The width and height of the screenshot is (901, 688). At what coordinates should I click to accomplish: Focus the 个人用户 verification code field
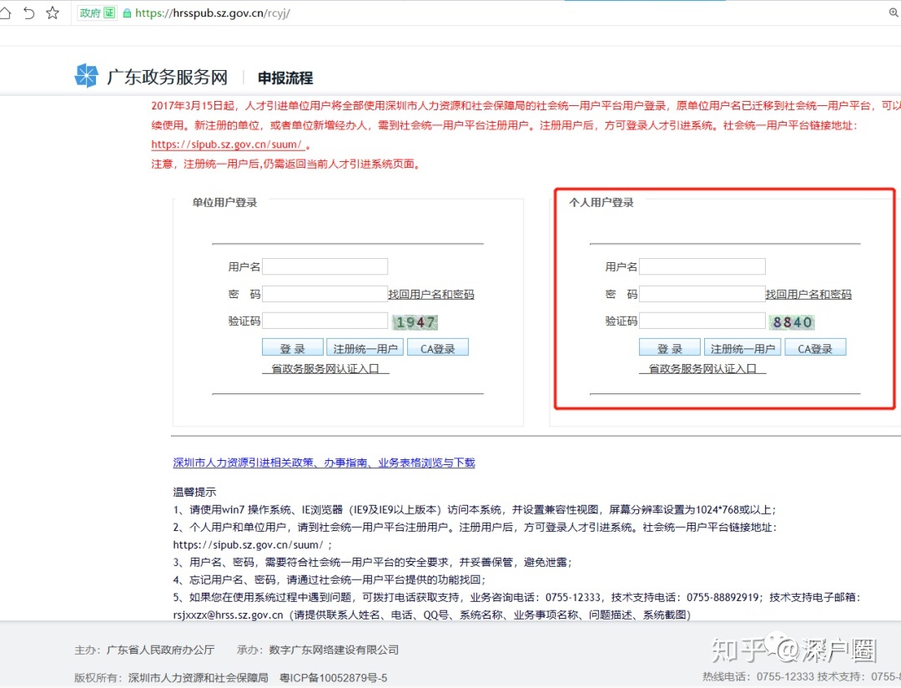click(702, 321)
